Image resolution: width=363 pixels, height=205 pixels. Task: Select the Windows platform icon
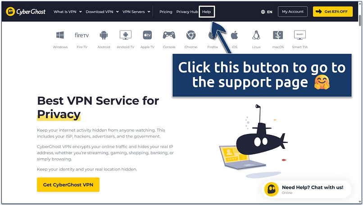pyautogui.click(x=60, y=35)
